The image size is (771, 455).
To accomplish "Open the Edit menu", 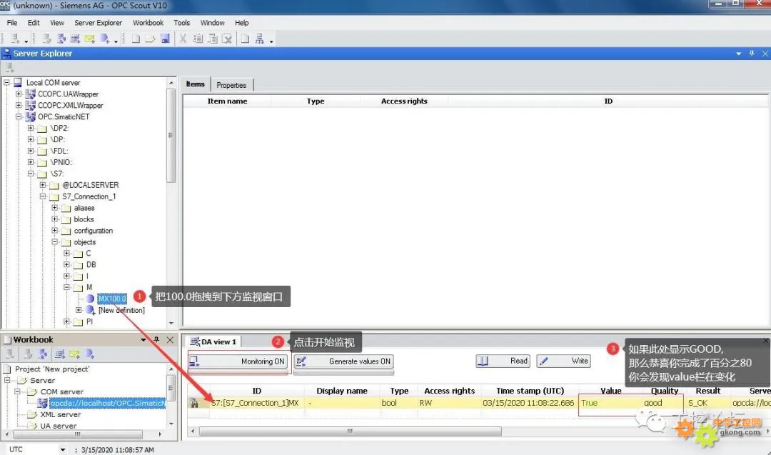I will click(x=34, y=23).
